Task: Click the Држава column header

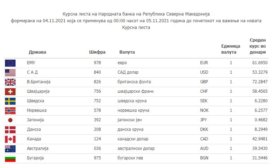Action: click(37, 52)
